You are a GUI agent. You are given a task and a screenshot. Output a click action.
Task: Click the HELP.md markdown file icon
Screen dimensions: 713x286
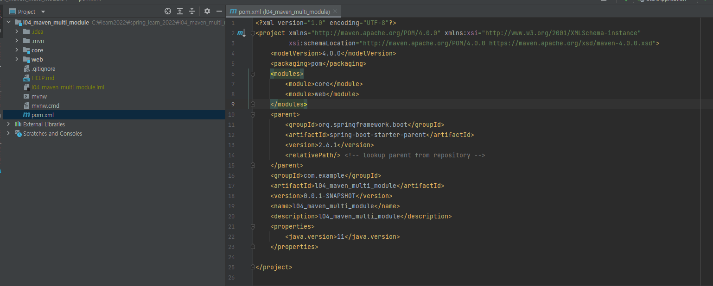click(26, 78)
